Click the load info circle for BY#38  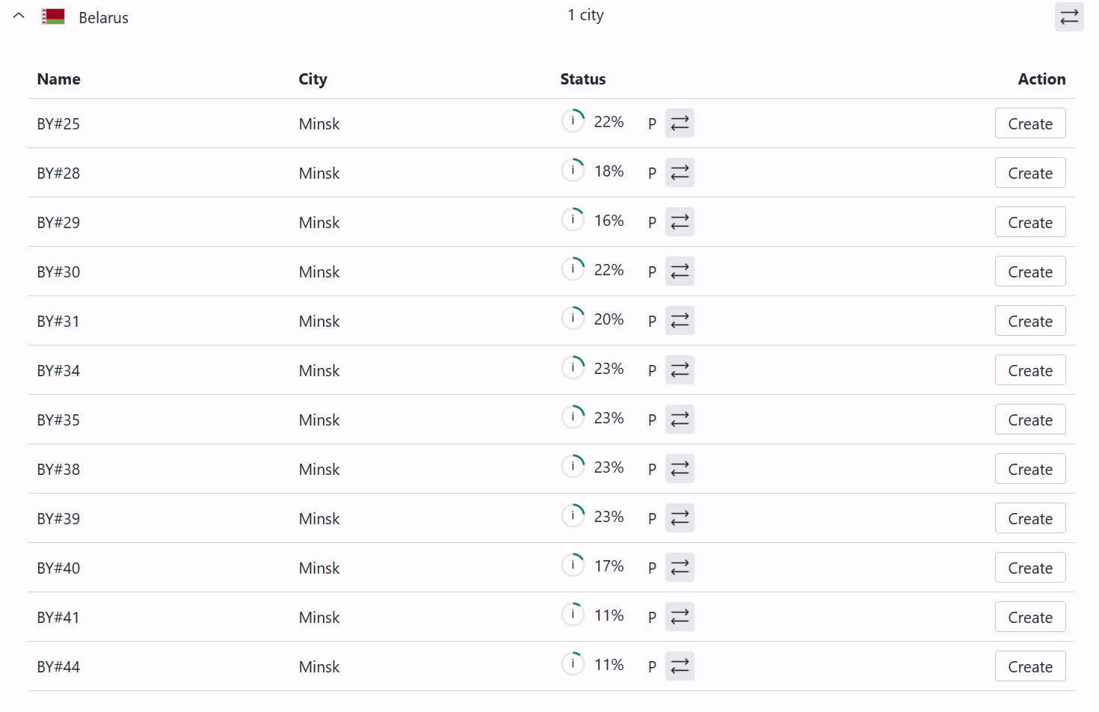573,466
